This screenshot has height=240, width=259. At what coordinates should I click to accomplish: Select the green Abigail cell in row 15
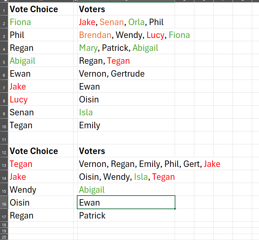(126, 189)
